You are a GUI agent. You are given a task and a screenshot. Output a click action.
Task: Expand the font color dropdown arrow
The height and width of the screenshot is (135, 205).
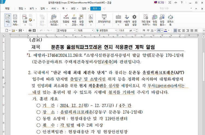pos(169,30)
